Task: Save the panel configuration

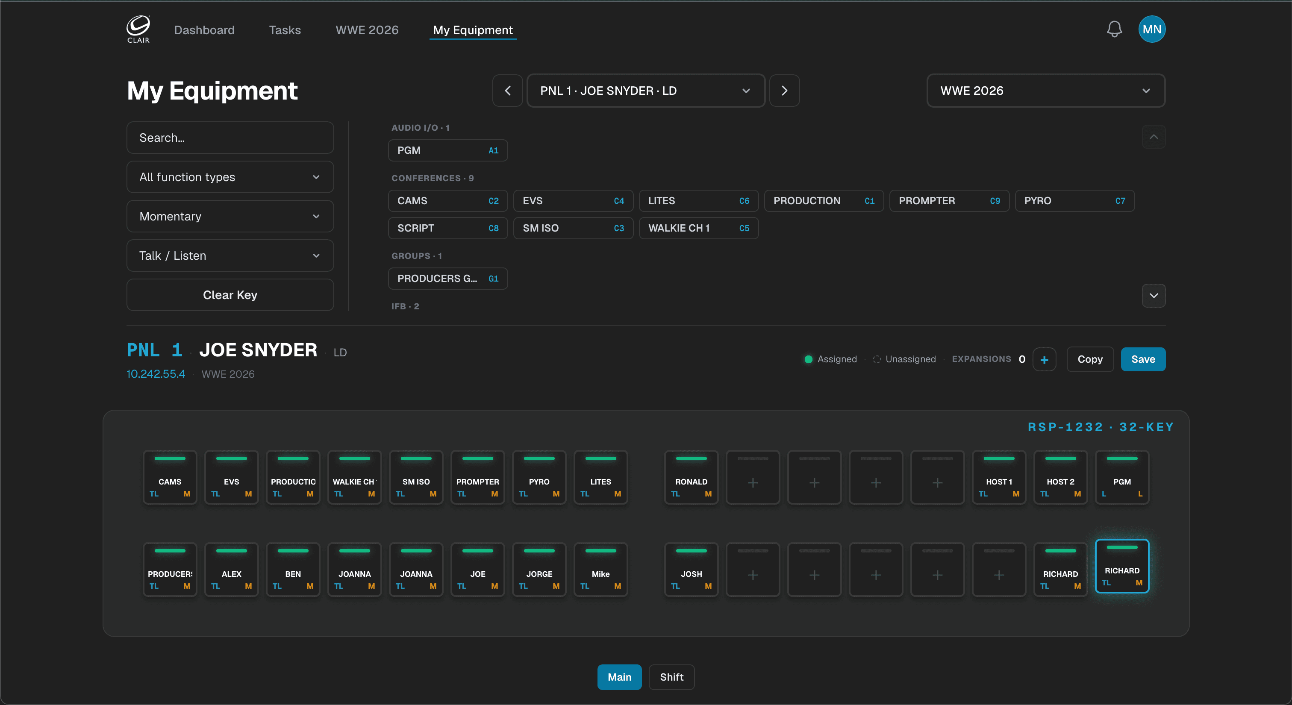Action: (x=1143, y=359)
